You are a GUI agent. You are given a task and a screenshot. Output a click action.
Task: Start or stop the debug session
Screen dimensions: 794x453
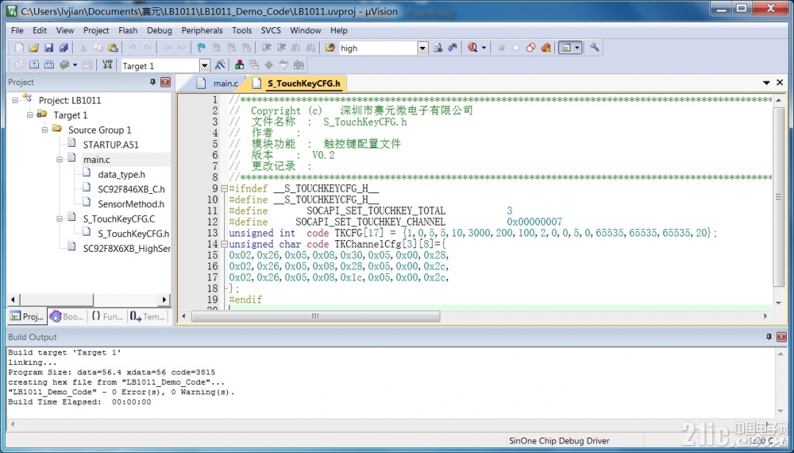click(473, 48)
